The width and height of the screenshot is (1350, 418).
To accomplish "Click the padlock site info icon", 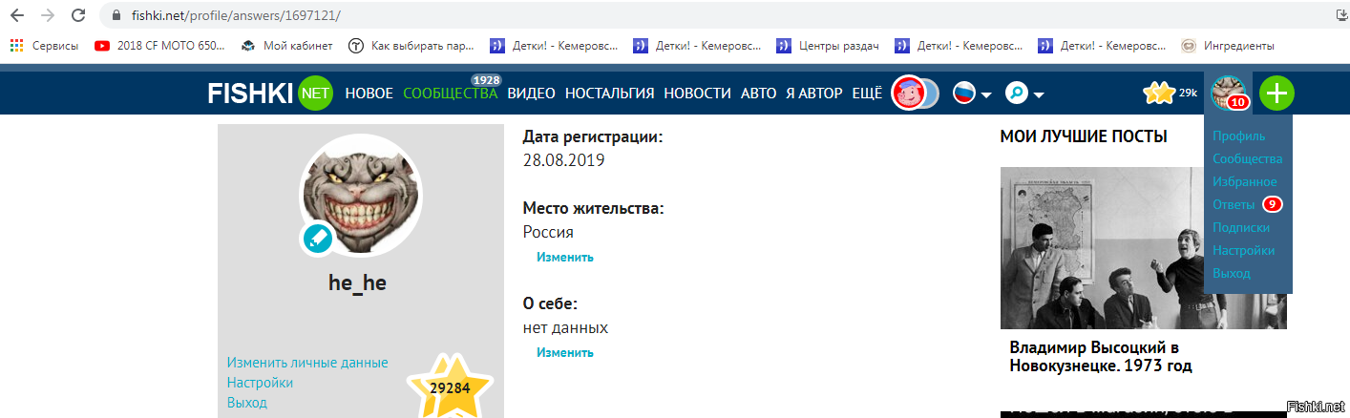I will click(116, 16).
